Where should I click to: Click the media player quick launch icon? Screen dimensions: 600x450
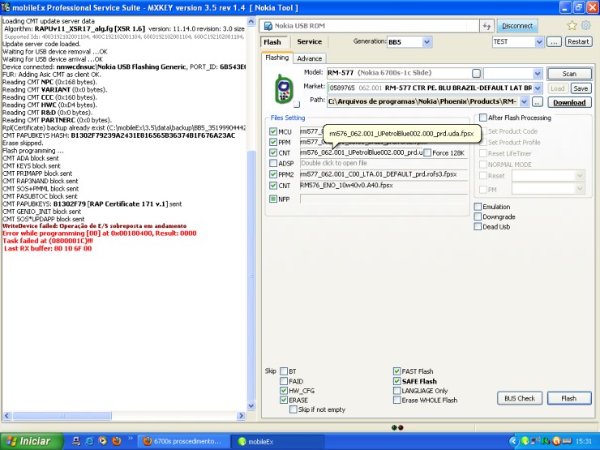103,441
